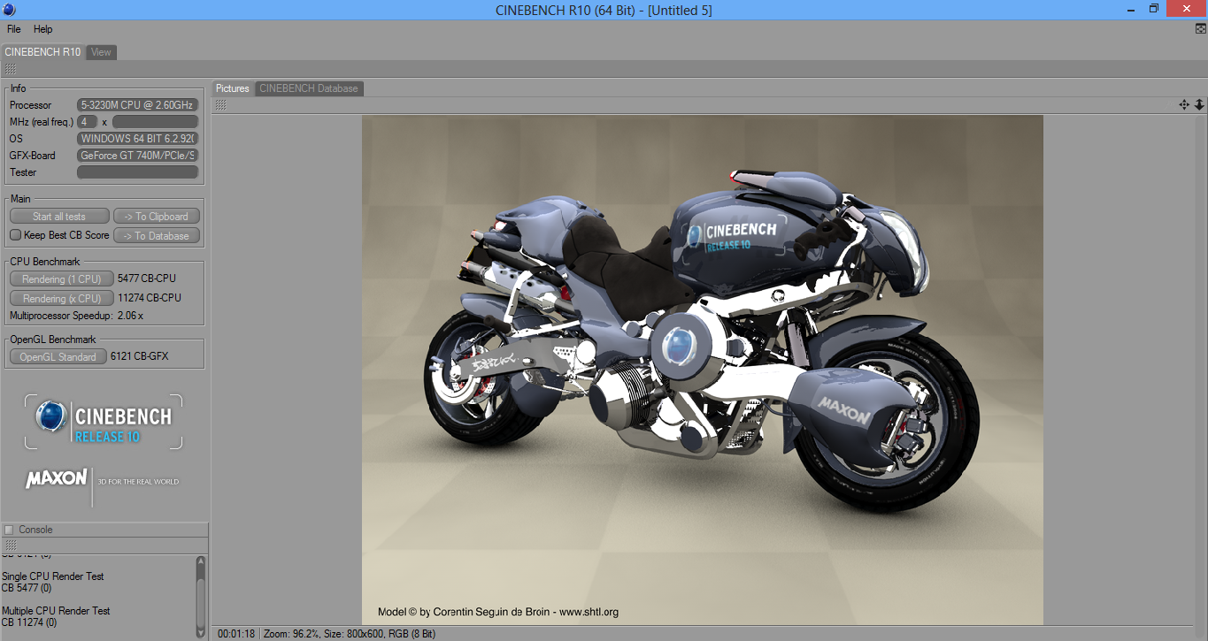The image size is (1208, 641).
Task: Toggle the fullscreen layout icon below the close button
Action: coord(1200,28)
